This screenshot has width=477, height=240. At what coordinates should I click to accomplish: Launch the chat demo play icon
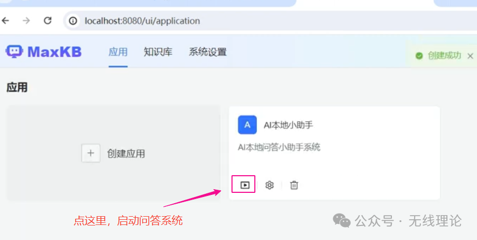click(245, 185)
